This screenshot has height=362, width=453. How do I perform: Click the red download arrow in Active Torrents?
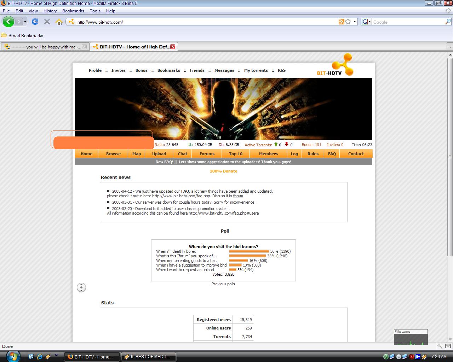click(x=287, y=145)
